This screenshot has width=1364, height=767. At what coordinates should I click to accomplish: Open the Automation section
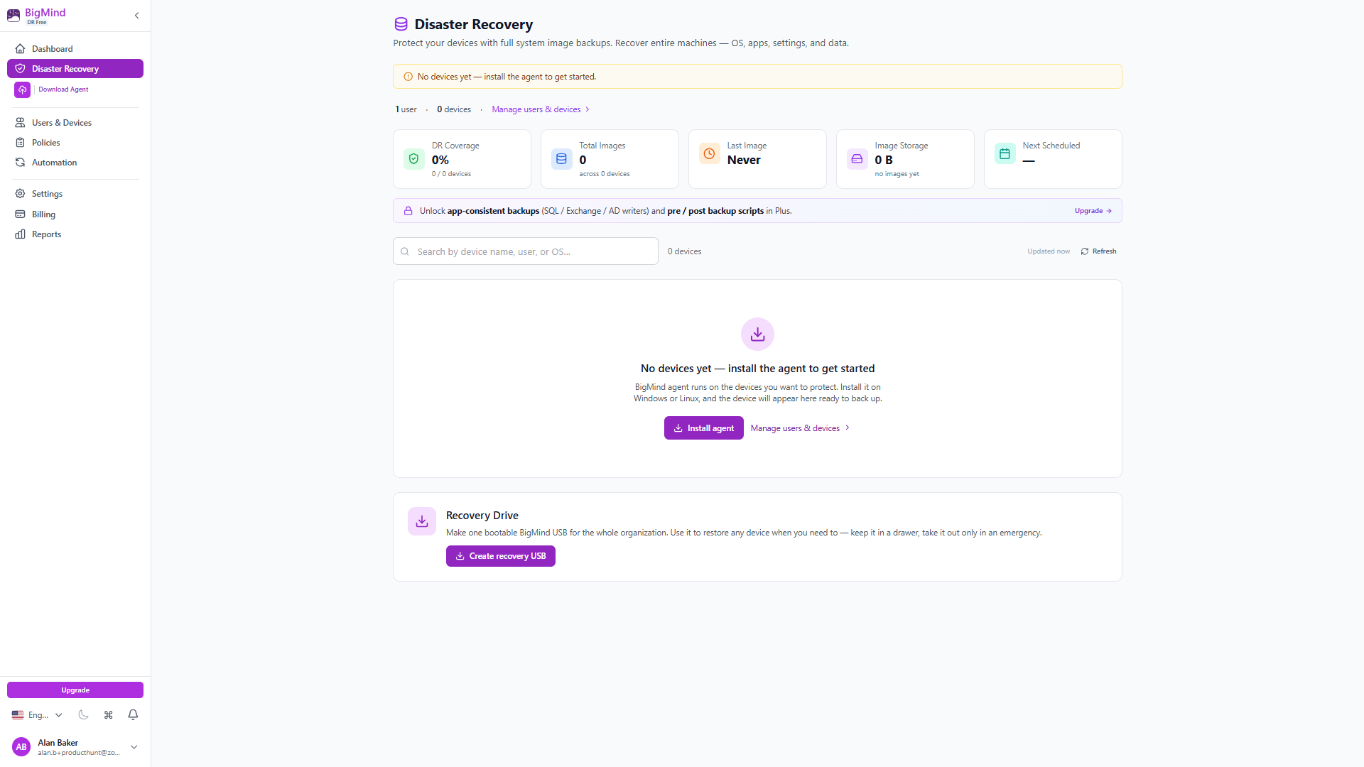[x=75, y=163]
